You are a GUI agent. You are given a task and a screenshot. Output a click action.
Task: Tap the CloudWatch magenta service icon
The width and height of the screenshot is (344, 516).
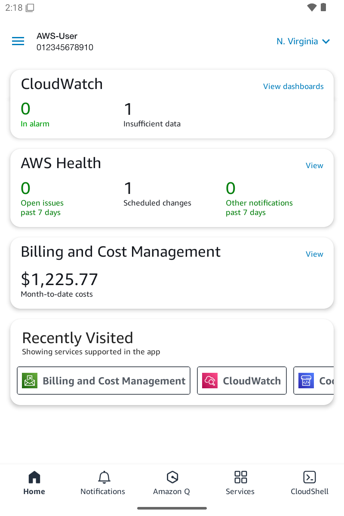point(210,381)
